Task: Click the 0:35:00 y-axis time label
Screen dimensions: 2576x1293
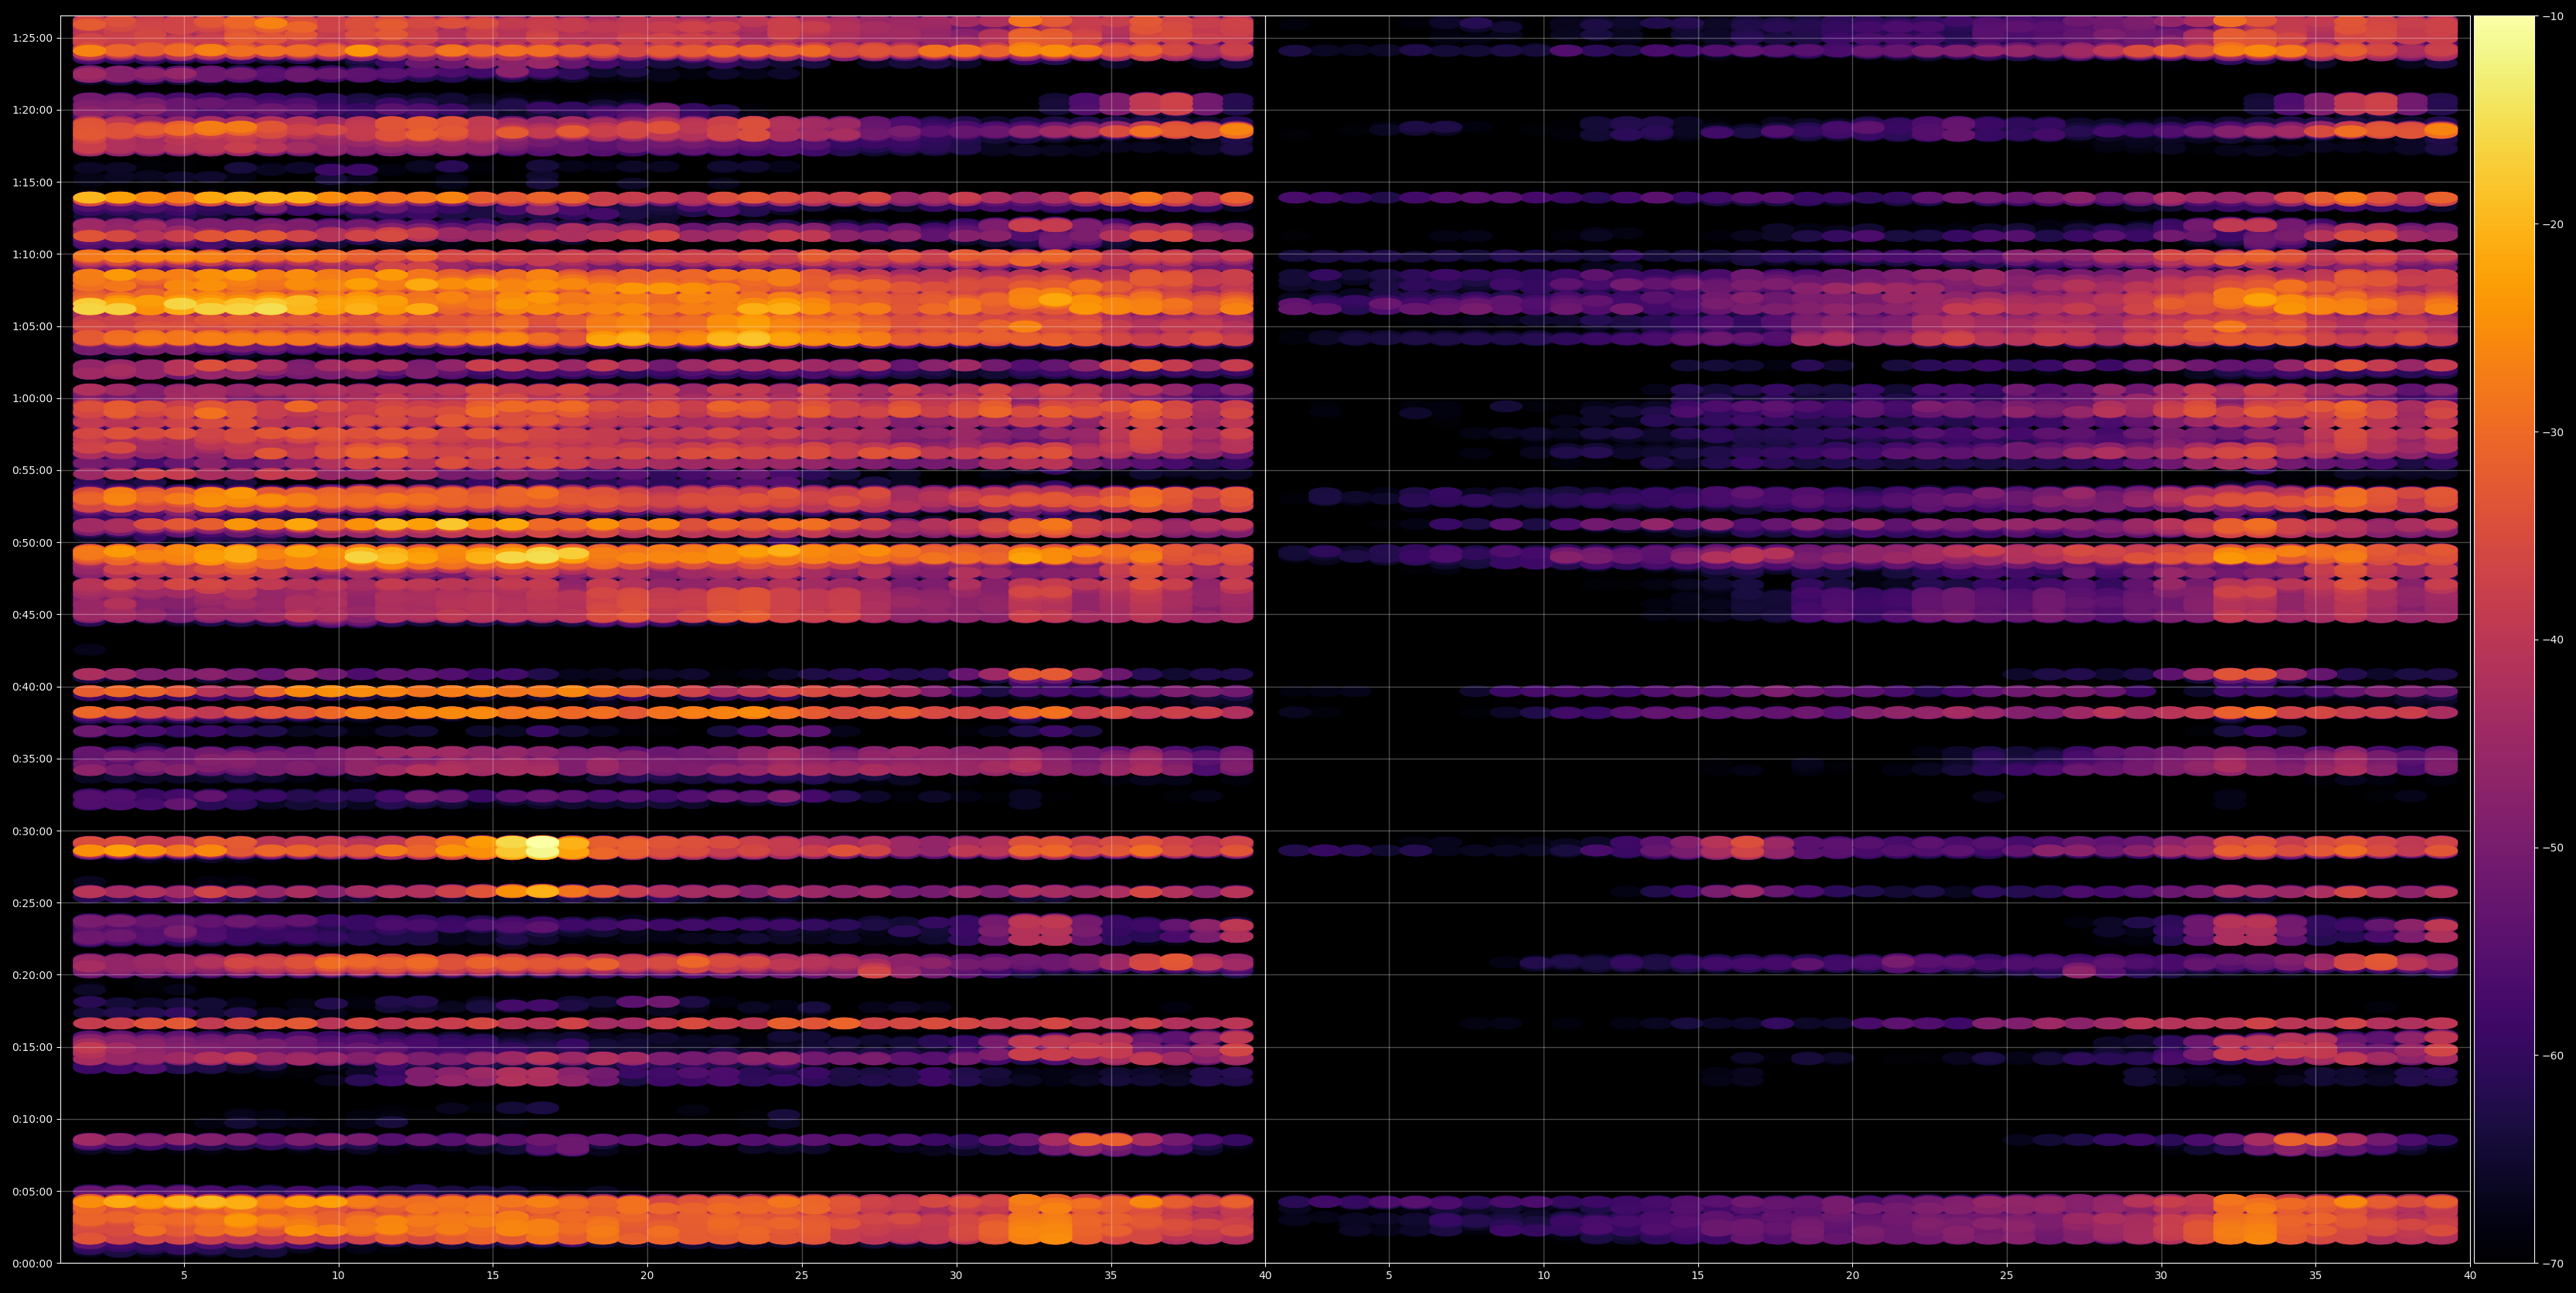Action: point(32,759)
